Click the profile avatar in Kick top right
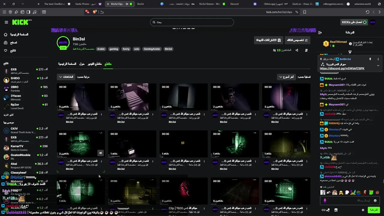 coord(373,22)
